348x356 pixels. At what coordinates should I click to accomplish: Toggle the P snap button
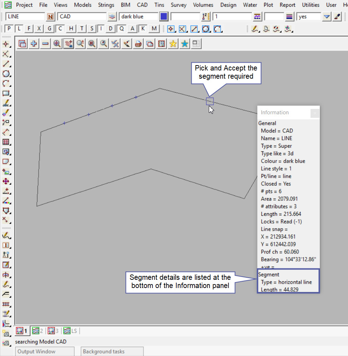[9, 29]
